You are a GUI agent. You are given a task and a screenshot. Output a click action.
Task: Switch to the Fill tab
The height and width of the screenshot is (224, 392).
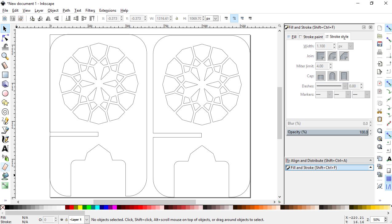point(292,37)
